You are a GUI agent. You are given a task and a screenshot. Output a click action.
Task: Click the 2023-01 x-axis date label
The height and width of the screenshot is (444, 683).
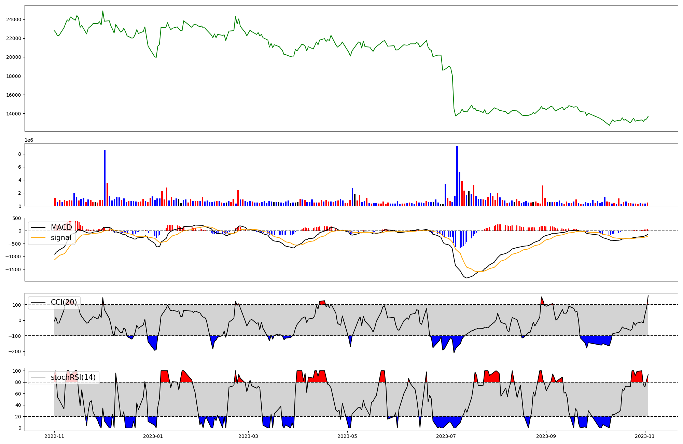153,436
